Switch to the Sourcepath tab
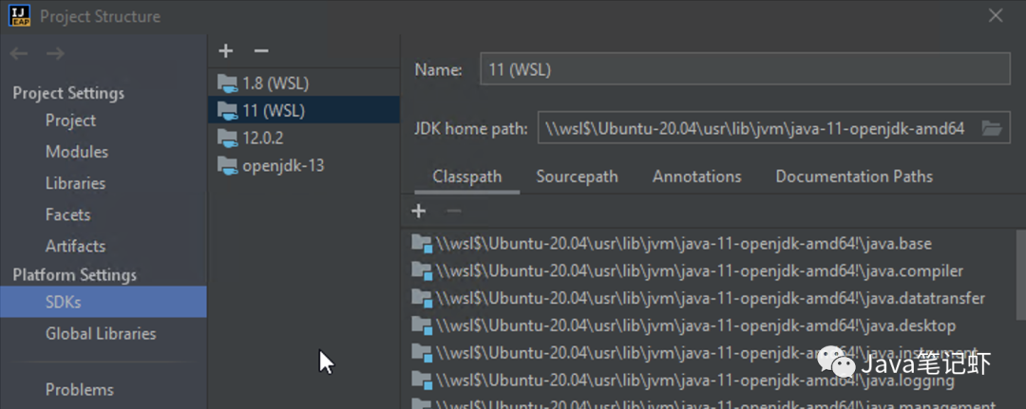 578,177
